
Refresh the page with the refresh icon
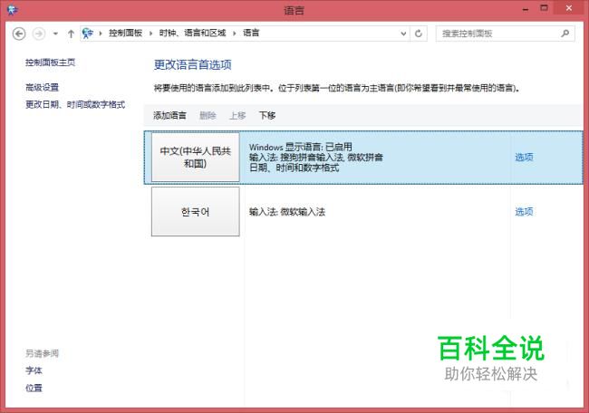click(419, 34)
